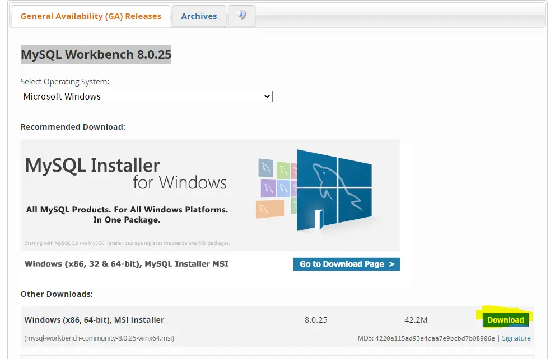The image size is (555, 359).
Task: Open the Signature link for the MSI installer
Action: click(516, 338)
